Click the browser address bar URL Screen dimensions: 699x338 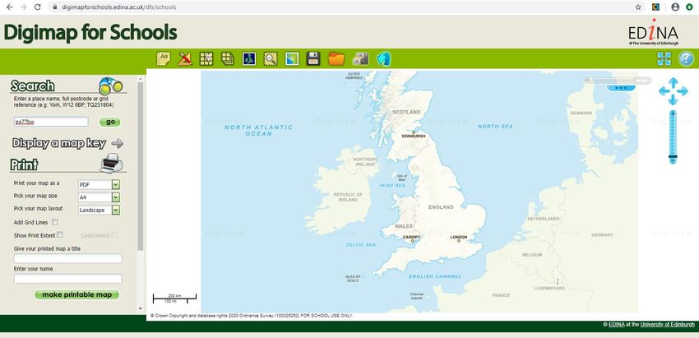(x=119, y=7)
